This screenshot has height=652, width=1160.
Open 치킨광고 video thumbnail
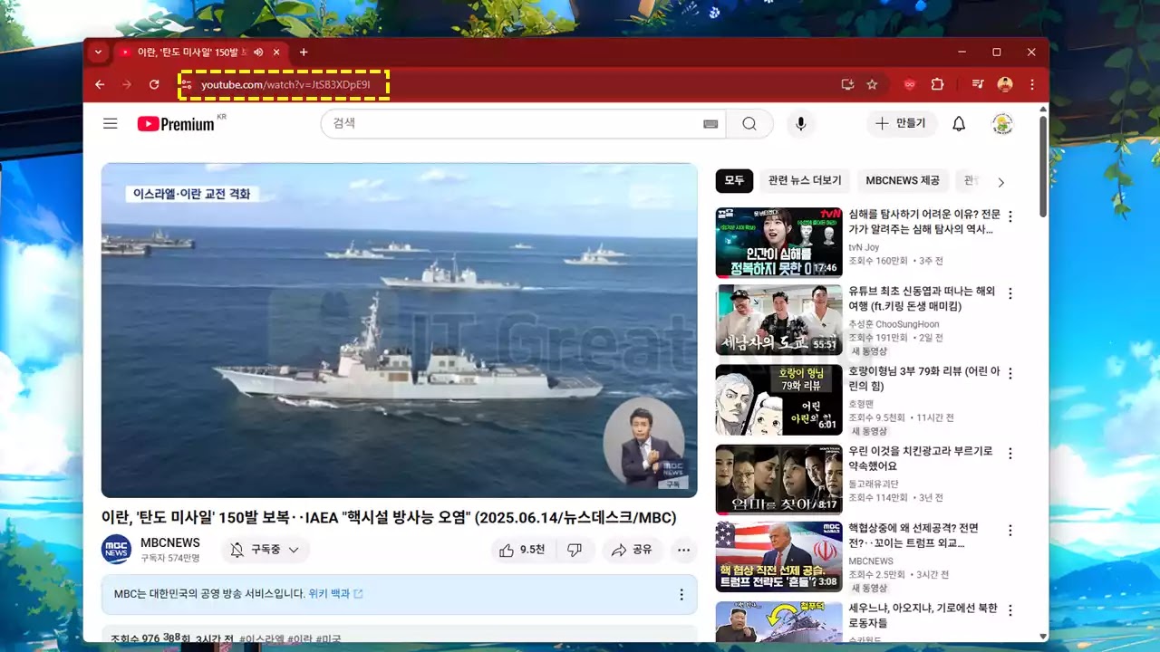[x=779, y=479]
